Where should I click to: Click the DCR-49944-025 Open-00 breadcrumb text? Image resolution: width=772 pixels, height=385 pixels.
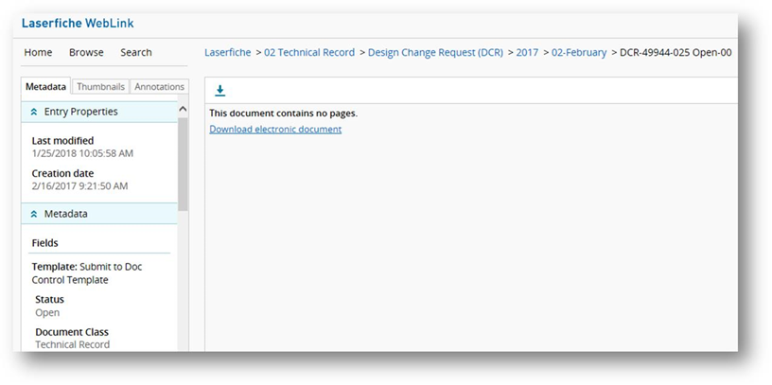(x=675, y=52)
